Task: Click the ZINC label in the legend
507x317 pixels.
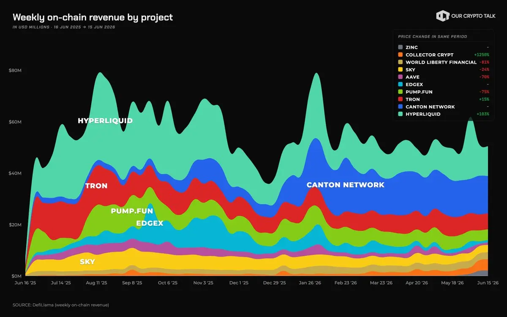Action: pos(412,47)
